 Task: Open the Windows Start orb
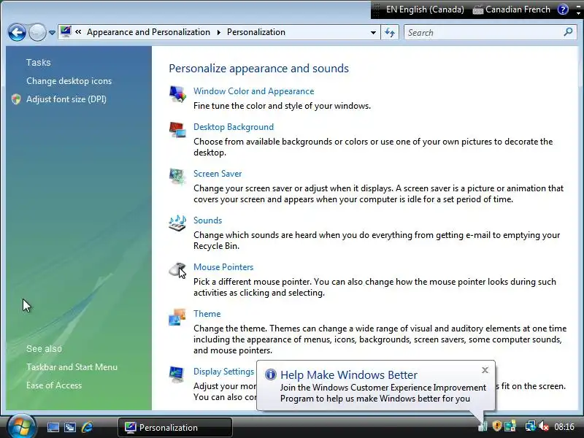coord(21,426)
